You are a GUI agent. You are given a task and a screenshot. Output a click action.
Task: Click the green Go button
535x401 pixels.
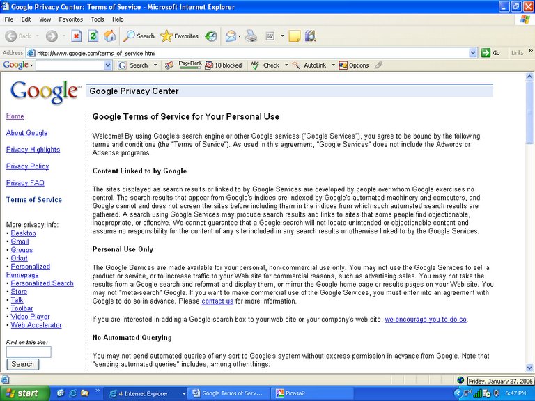click(490, 53)
